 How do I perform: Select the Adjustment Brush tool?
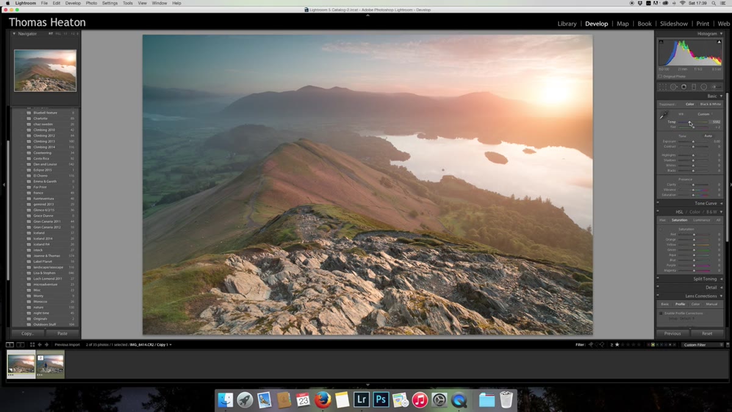(x=716, y=87)
